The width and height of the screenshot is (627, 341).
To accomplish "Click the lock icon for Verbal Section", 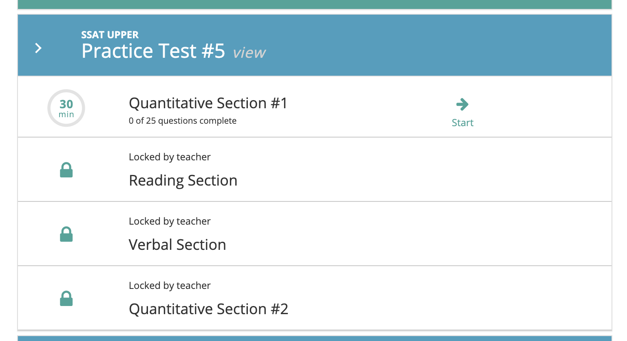I will (x=66, y=234).
